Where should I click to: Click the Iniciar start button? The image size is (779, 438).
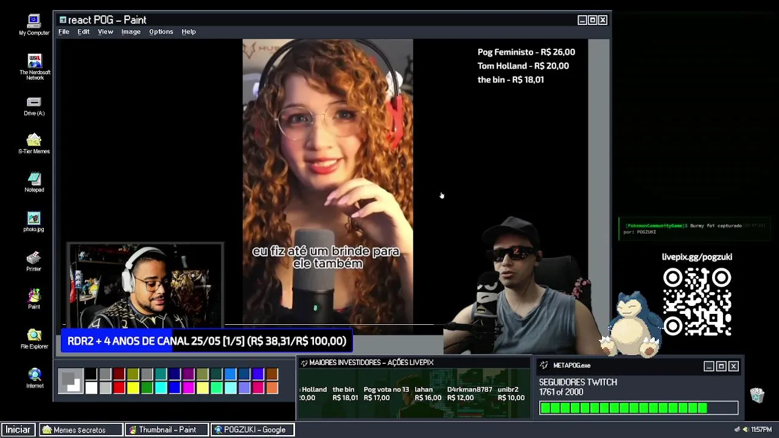18,429
